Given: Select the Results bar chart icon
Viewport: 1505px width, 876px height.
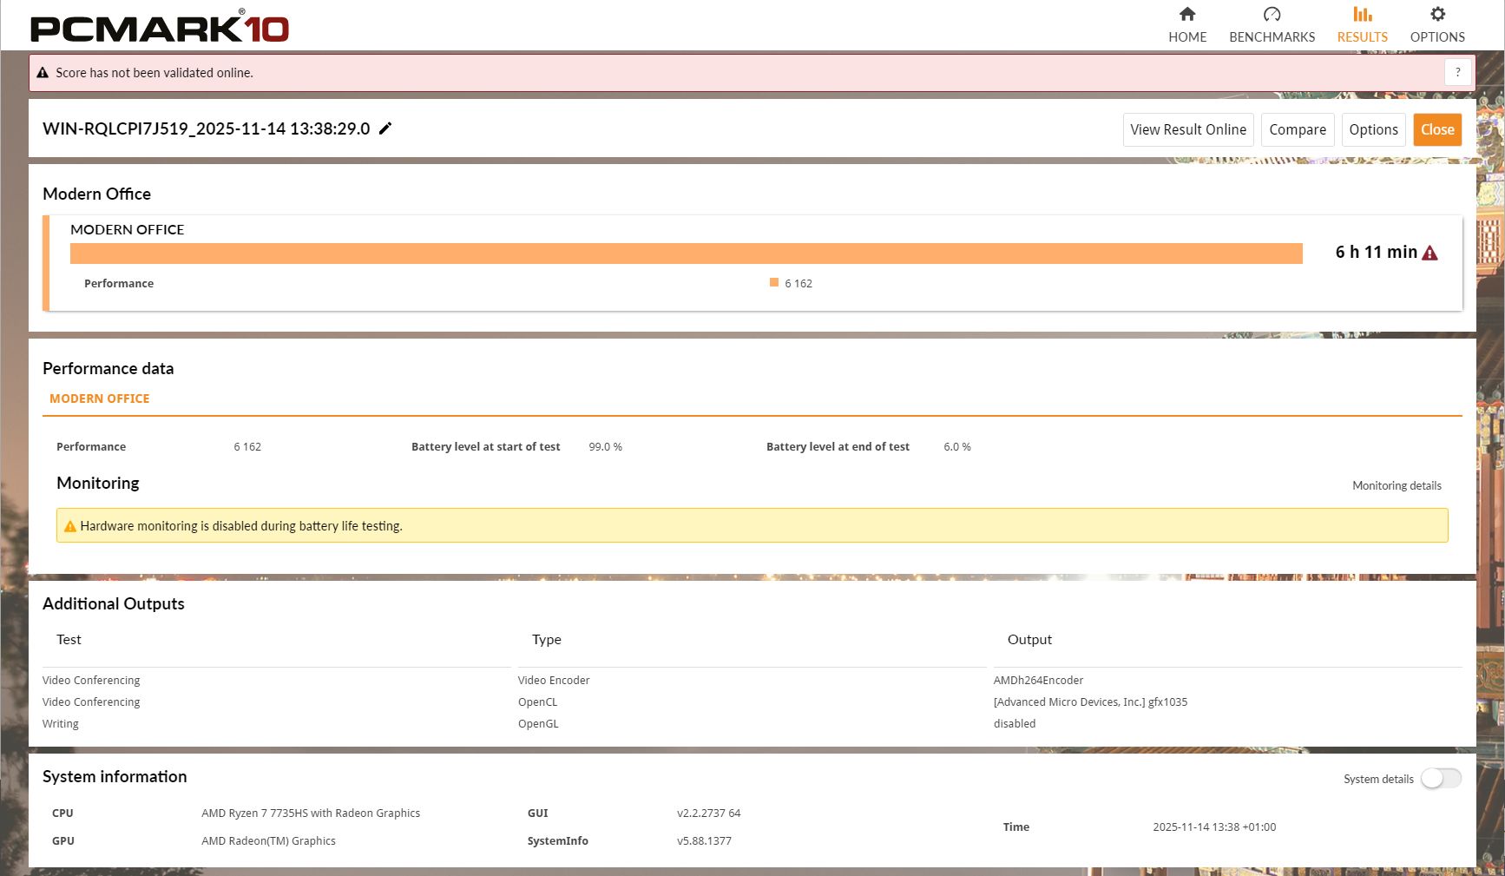Looking at the screenshot, I should (1362, 14).
